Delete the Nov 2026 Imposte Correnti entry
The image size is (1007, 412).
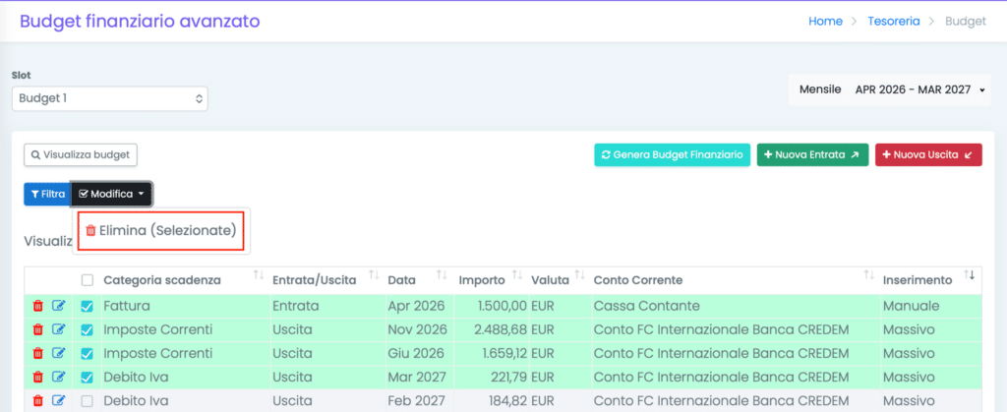click(37, 329)
